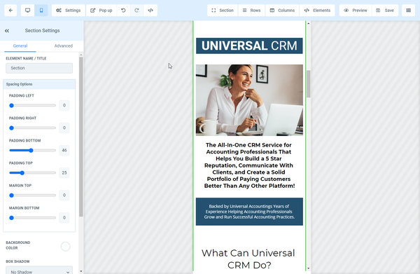Click the Padding Bottom value 46

pyautogui.click(x=64, y=150)
